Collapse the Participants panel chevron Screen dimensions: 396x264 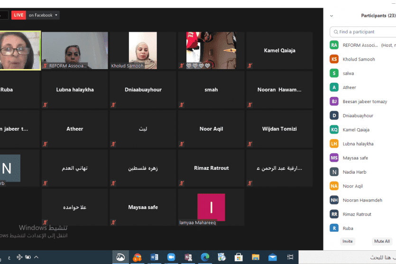(332, 16)
